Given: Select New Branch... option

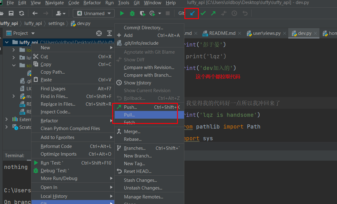Looking at the screenshot, I should [149, 156].
